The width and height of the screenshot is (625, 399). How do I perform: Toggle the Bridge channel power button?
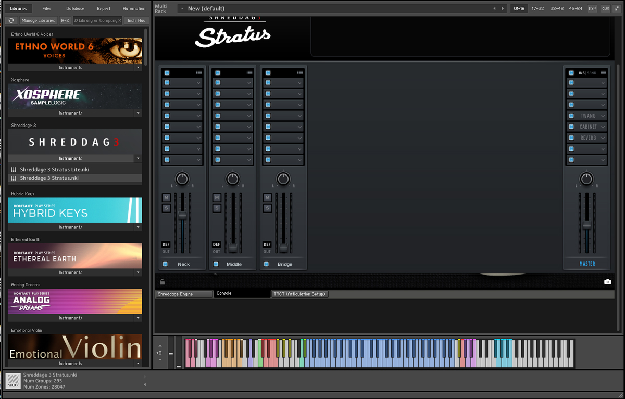(x=267, y=264)
